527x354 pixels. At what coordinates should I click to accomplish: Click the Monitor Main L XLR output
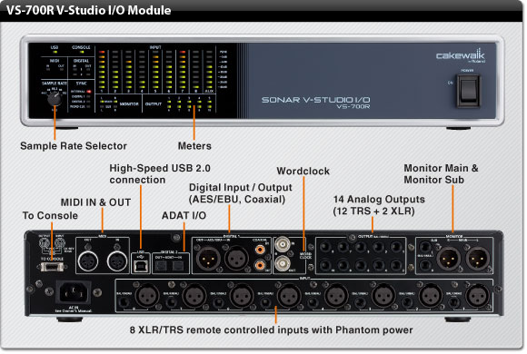(478, 259)
